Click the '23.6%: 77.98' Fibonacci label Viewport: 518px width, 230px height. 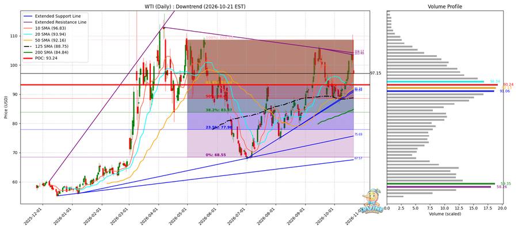[219, 127]
